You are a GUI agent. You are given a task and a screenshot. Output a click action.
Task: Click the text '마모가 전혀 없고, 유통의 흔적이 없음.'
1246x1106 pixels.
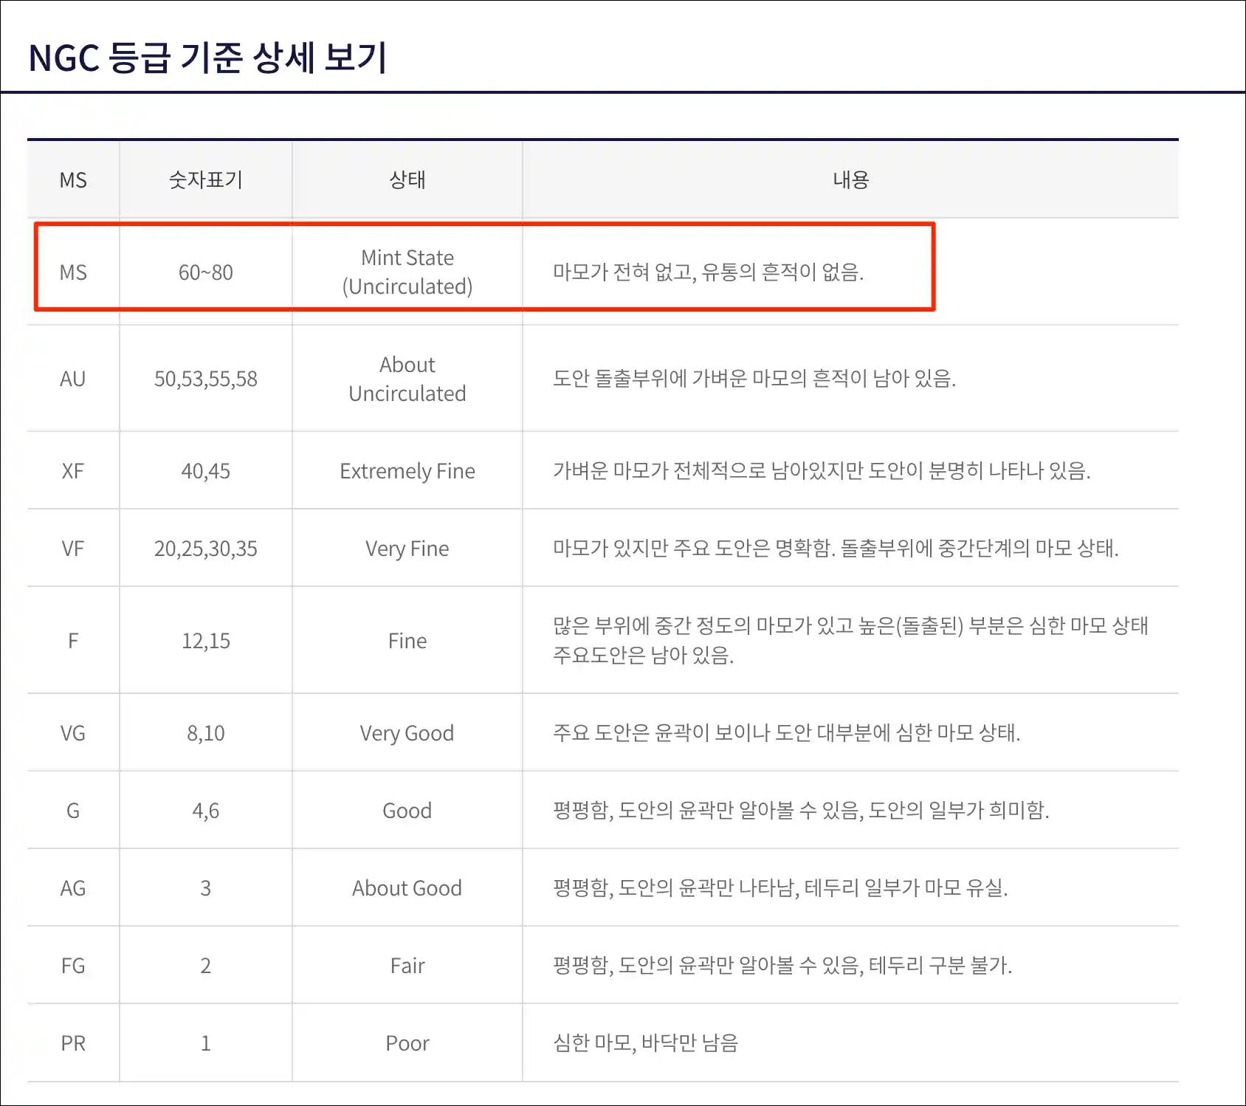(709, 272)
